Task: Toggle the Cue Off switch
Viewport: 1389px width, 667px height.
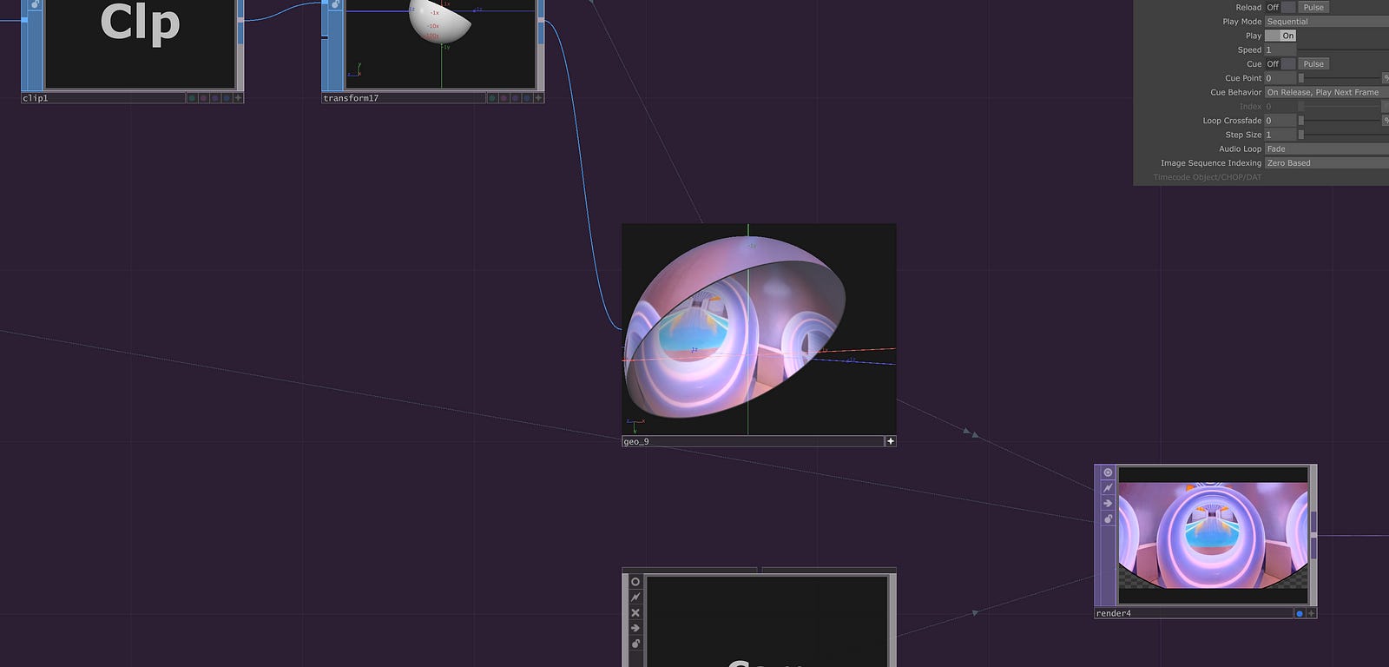Action: (1280, 63)
